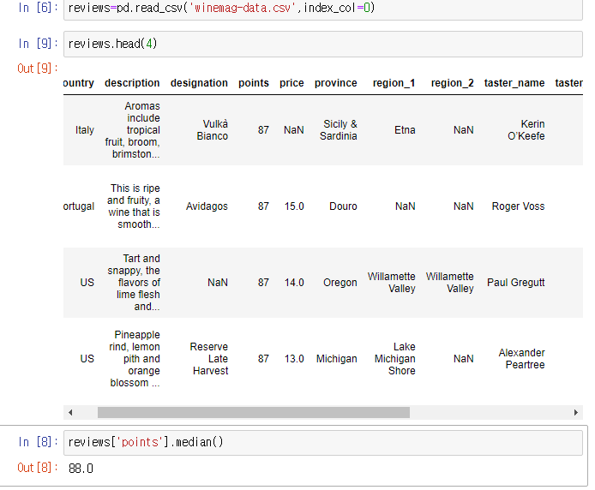
Task: Click the 'Pineapple rind, lemon pith' description cell
Action: click(x=135, y=359)
